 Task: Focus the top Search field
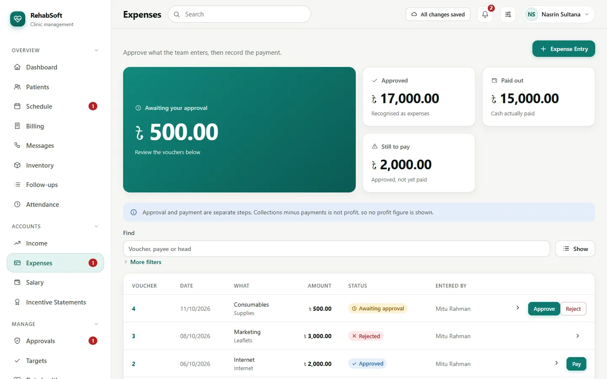pyautogui.click(x=239, y=14)
